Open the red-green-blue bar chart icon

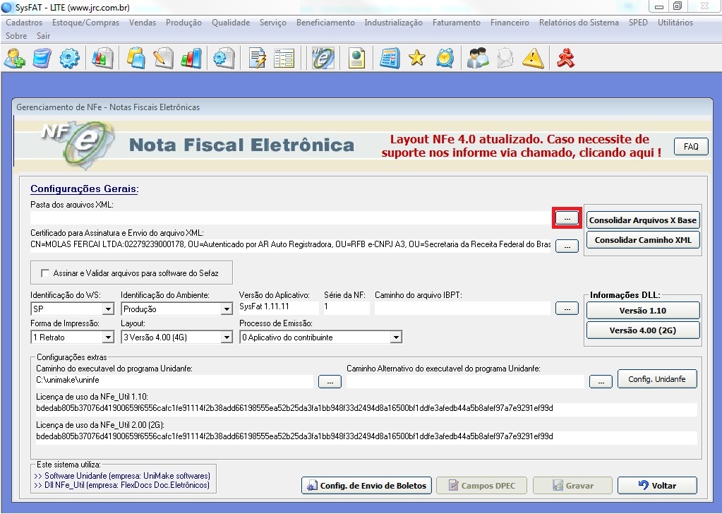191,59
